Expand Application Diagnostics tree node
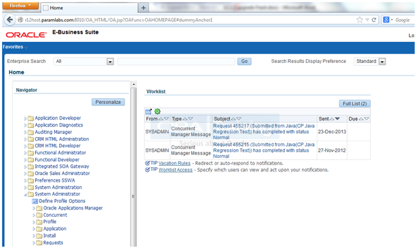Image resolution: width=416 pixels, height=248 pixels. [x=25, y=125]
